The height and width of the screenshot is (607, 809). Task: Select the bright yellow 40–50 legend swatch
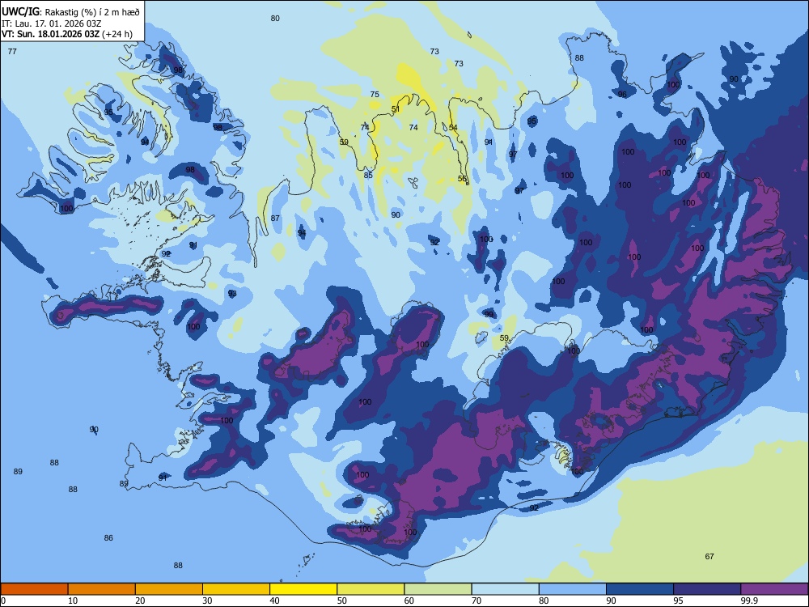coord(303,589)
